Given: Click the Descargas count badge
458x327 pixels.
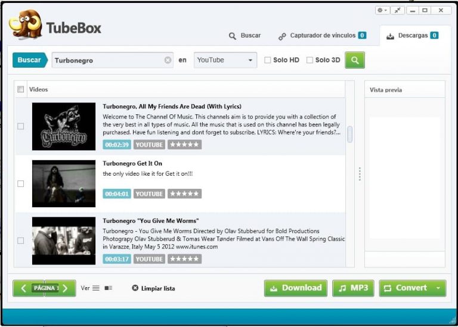Looking at the screenshot, I should coord(434,35).
